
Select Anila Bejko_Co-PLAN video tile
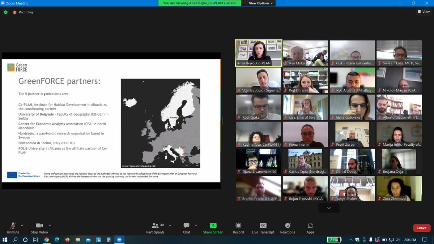tap(259, 53)
